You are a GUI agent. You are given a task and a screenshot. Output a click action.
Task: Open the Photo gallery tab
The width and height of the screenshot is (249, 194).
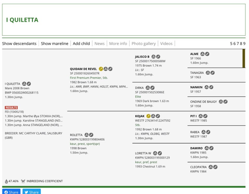(143, 43)
